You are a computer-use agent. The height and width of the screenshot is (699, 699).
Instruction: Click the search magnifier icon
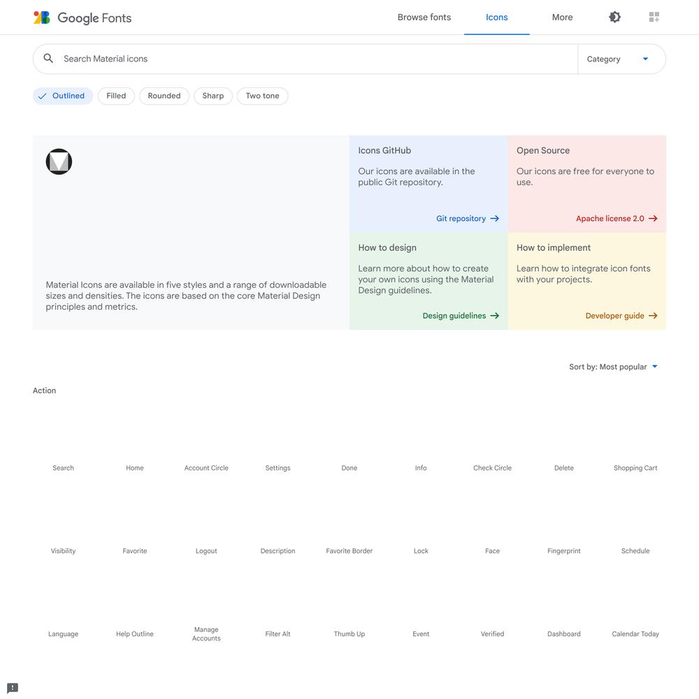point(48,59)
